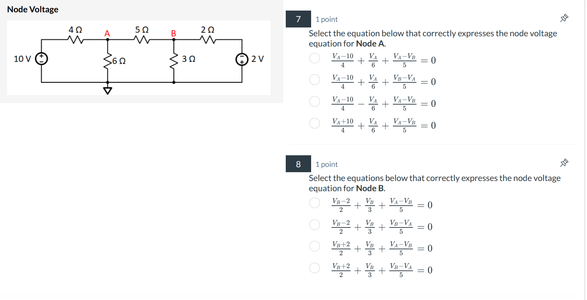The image size is (587, 300).
Task: Click the 1 point label for question 7
Action: coord(326,19)
